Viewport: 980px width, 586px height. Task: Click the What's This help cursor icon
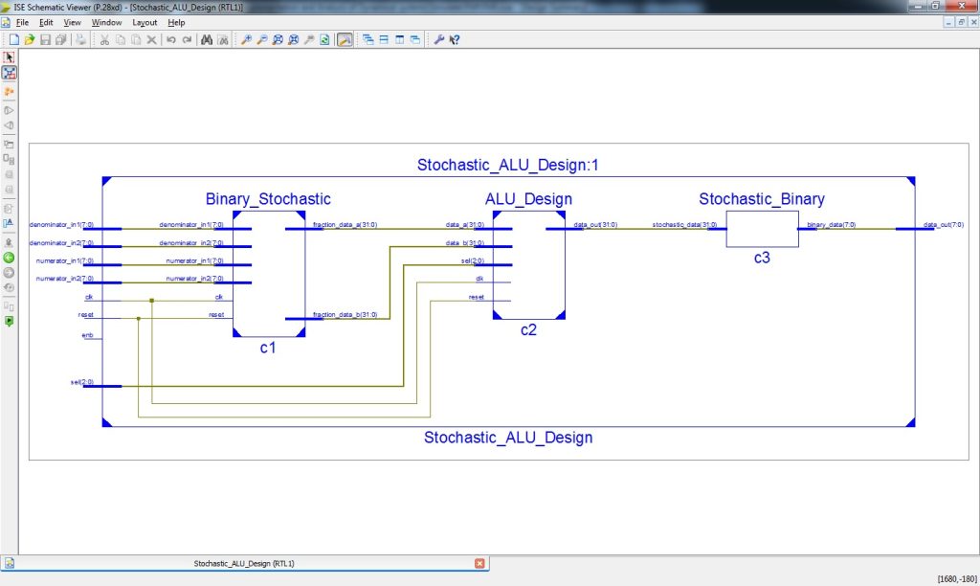pyautogui.click(x=455, y=40)
